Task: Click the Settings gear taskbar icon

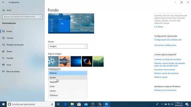Action: point(107,104)
